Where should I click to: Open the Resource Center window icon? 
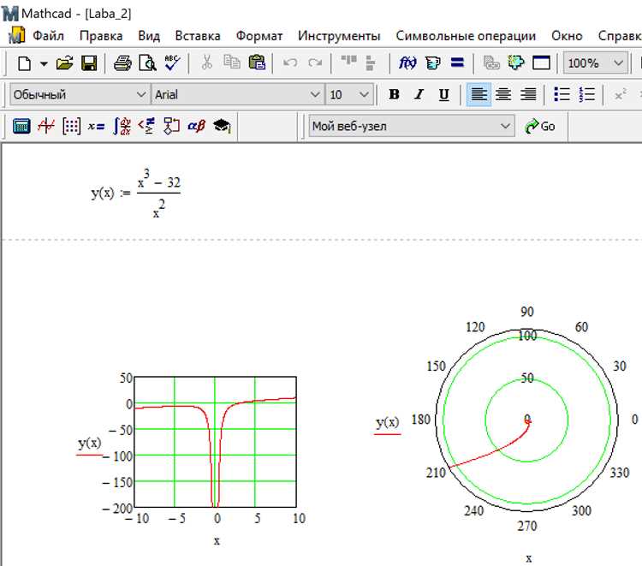click(541, 63)
